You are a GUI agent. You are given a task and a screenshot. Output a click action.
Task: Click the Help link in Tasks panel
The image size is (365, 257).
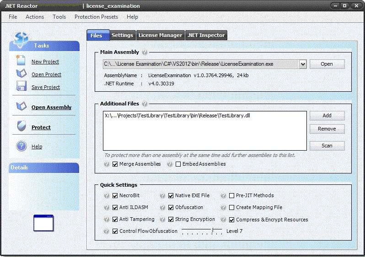pos(37,147)
